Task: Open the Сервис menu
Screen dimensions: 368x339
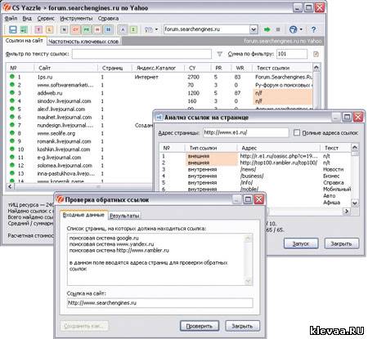Action: (46, 19)
